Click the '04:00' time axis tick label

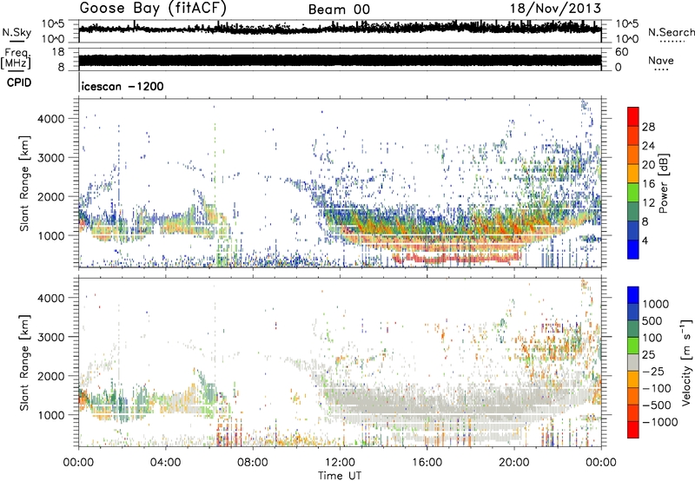point(165,463)
